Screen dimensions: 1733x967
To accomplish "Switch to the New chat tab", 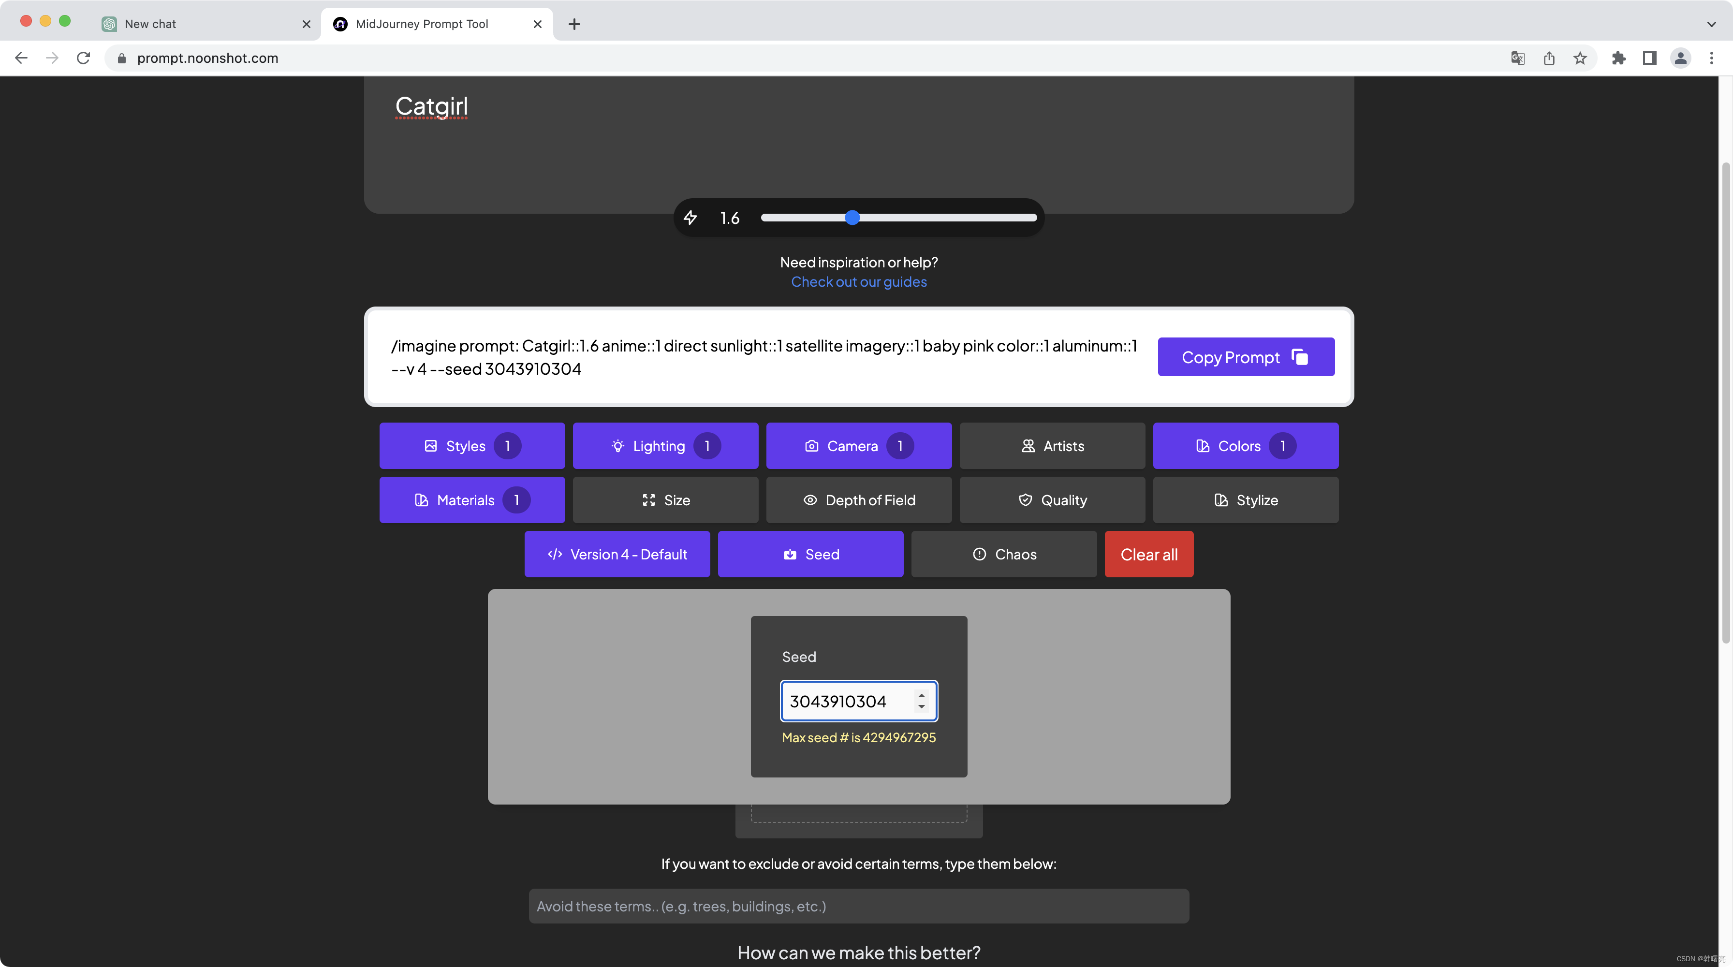I will [x=202, y=24].
